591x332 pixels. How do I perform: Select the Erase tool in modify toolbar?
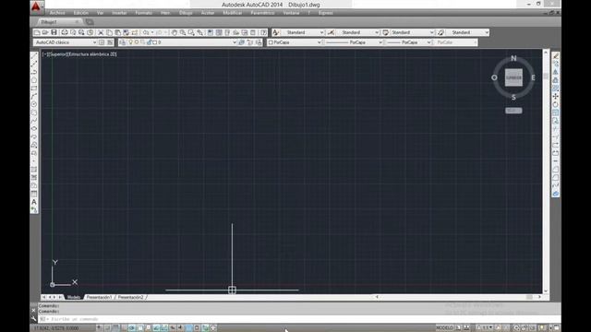(x=556, y=56)
